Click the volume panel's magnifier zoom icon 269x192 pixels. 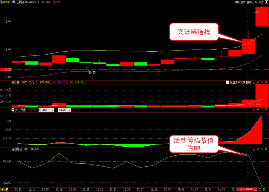(262, 82)
